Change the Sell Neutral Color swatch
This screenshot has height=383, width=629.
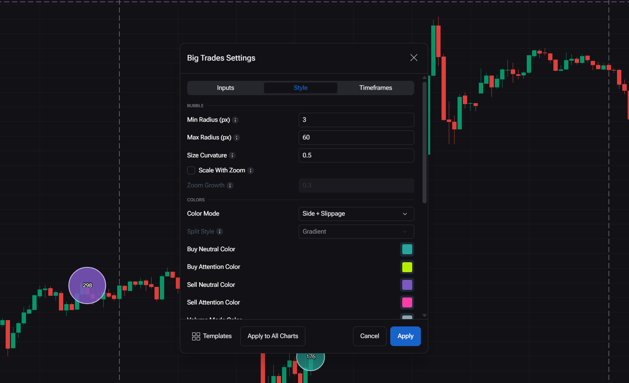click(x=407, y=285)
